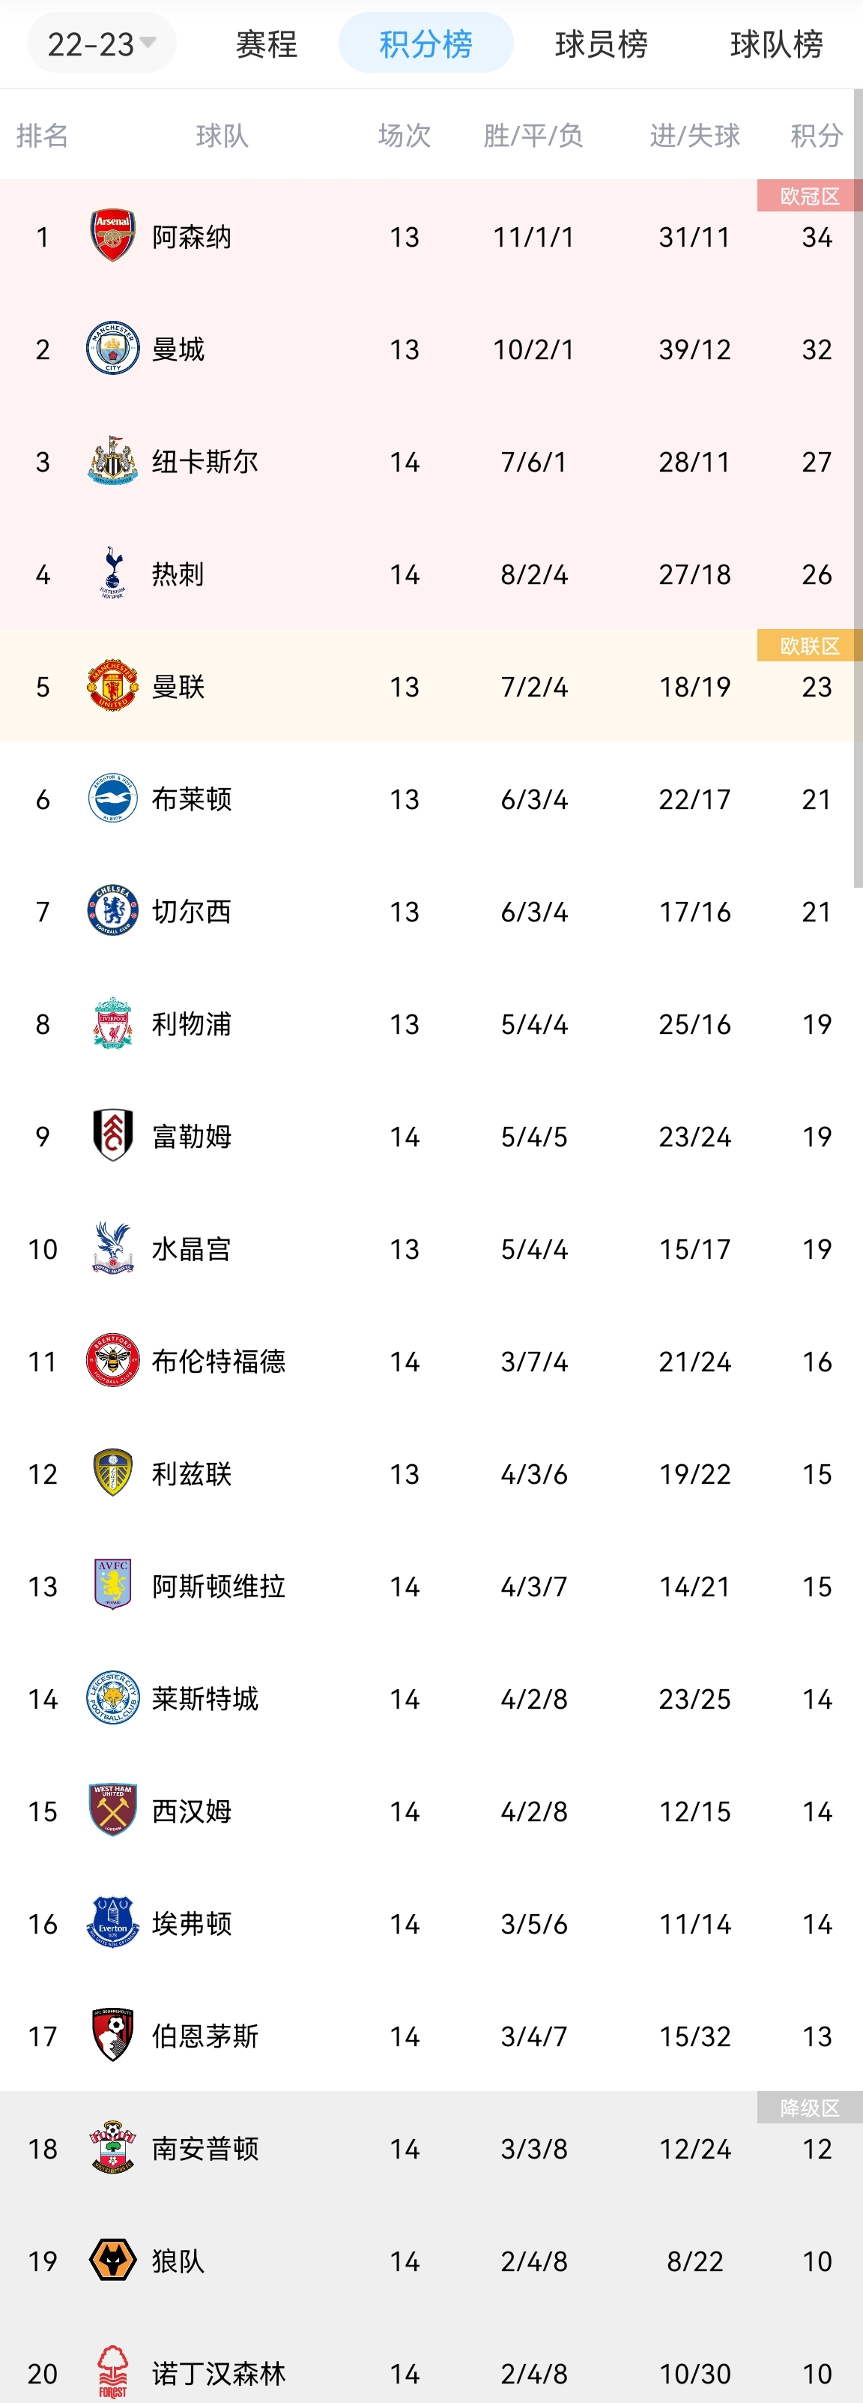The image size is (863, 2403).
Task: Tap the Arsenal club crest
Action: 113,236
